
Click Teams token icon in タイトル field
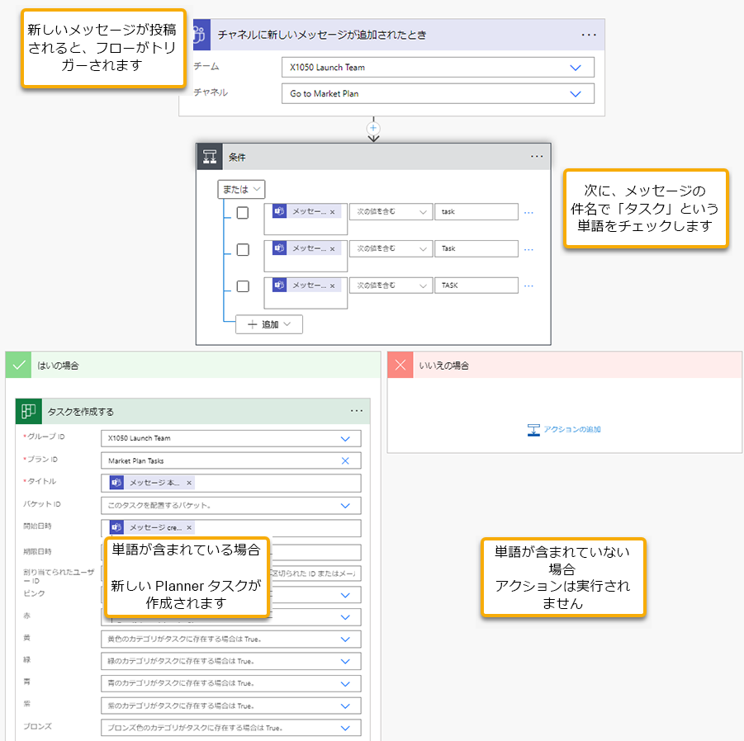click(x=116, y=483)
